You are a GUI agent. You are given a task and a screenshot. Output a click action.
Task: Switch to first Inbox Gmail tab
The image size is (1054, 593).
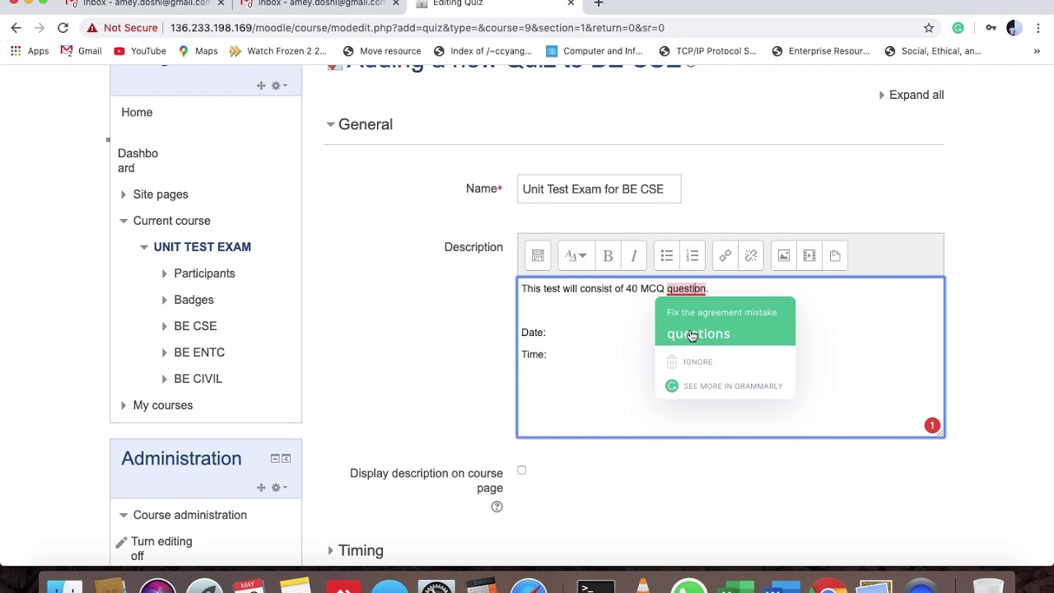146,4
